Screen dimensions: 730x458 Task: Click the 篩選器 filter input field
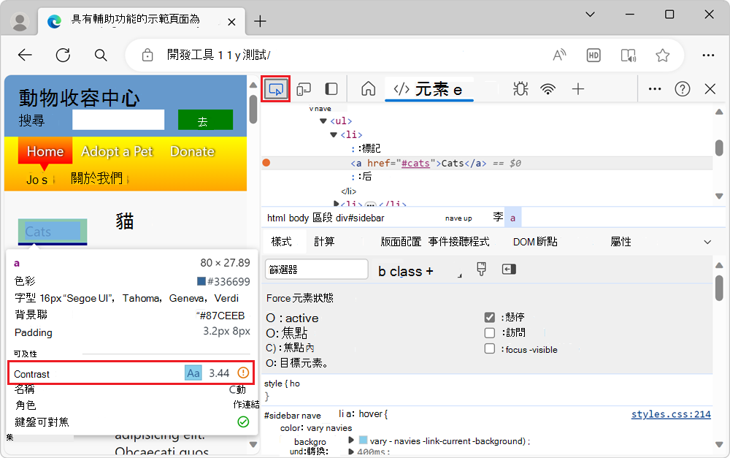tap(316, 269)
